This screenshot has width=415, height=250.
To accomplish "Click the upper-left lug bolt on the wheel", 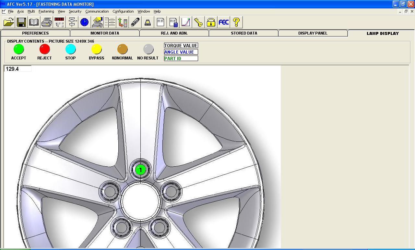I will 110,192.
